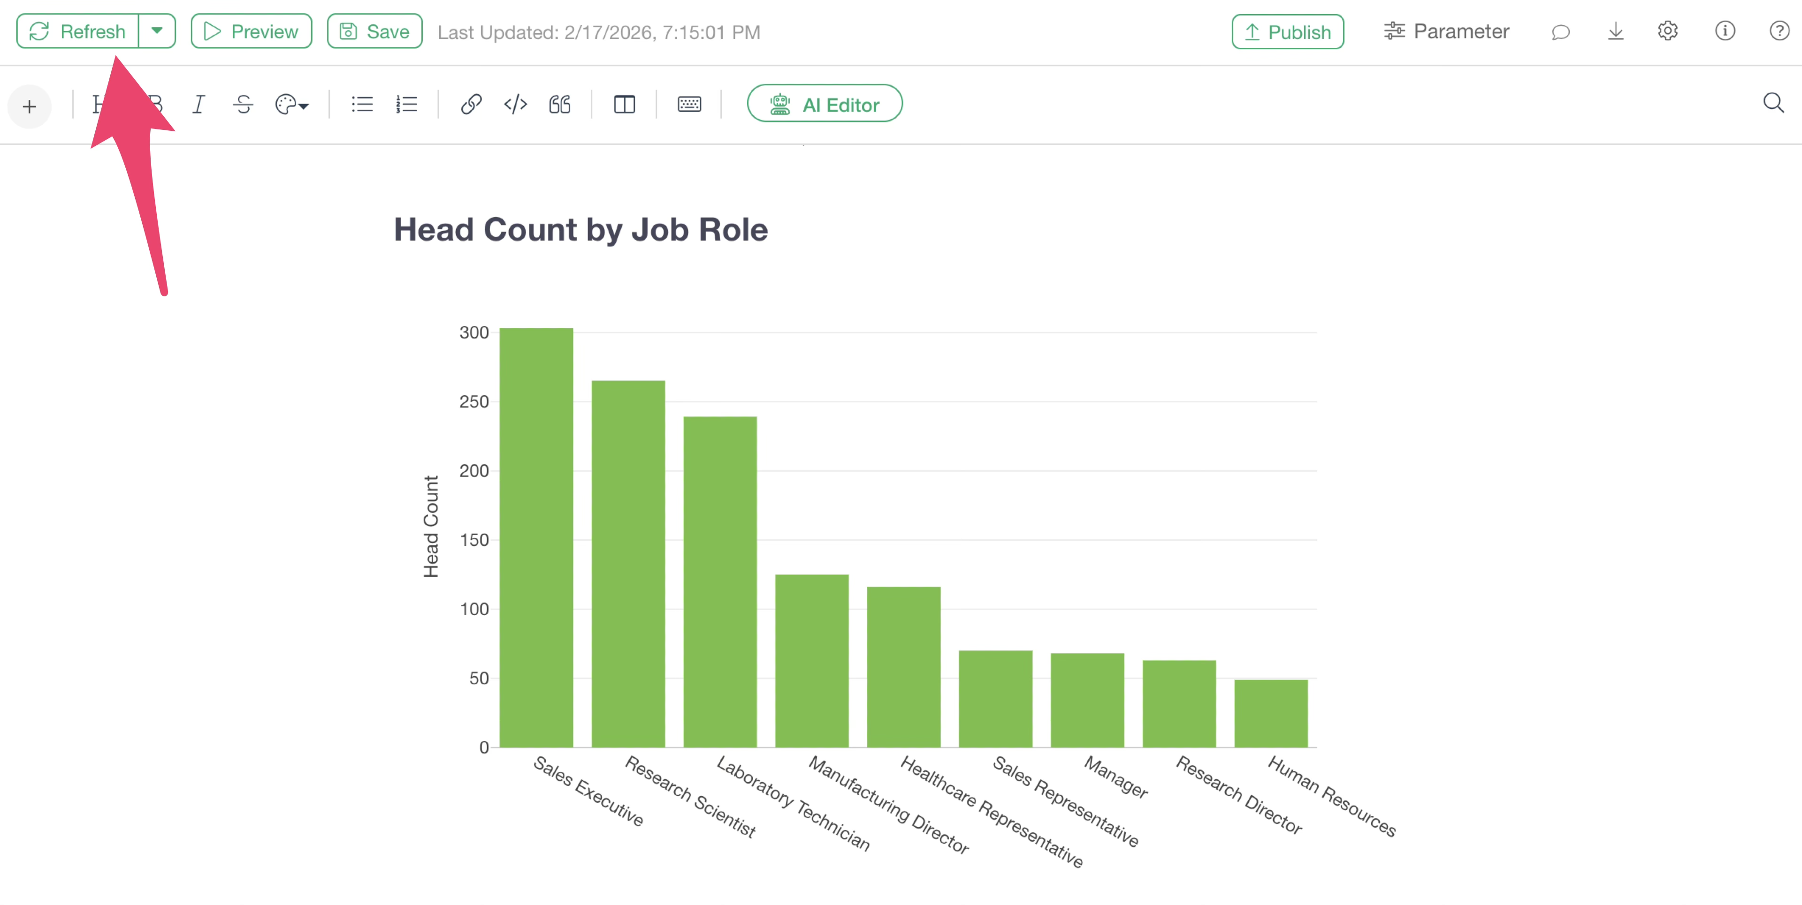
Task: Click the italic formatting icon
Action: click(x=199, y=105)
